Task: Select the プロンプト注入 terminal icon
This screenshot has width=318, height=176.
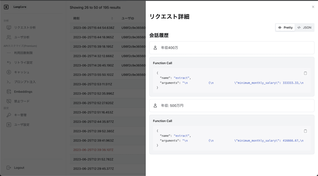Action: (x=9, y=82)
